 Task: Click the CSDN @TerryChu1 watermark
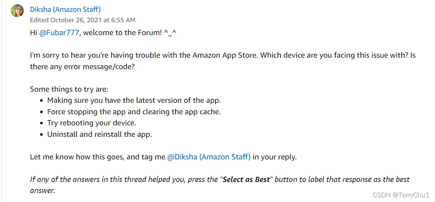[x=401, y=195]
